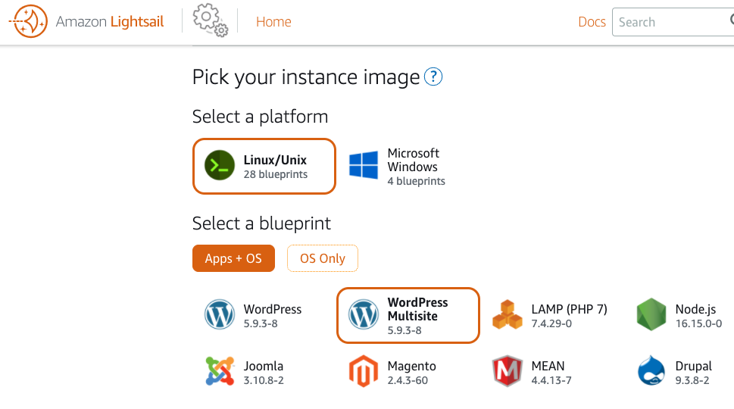Click the version text '7.4.29-0'
The height and width of the screenshot is (409, 734).
[551, 323]
